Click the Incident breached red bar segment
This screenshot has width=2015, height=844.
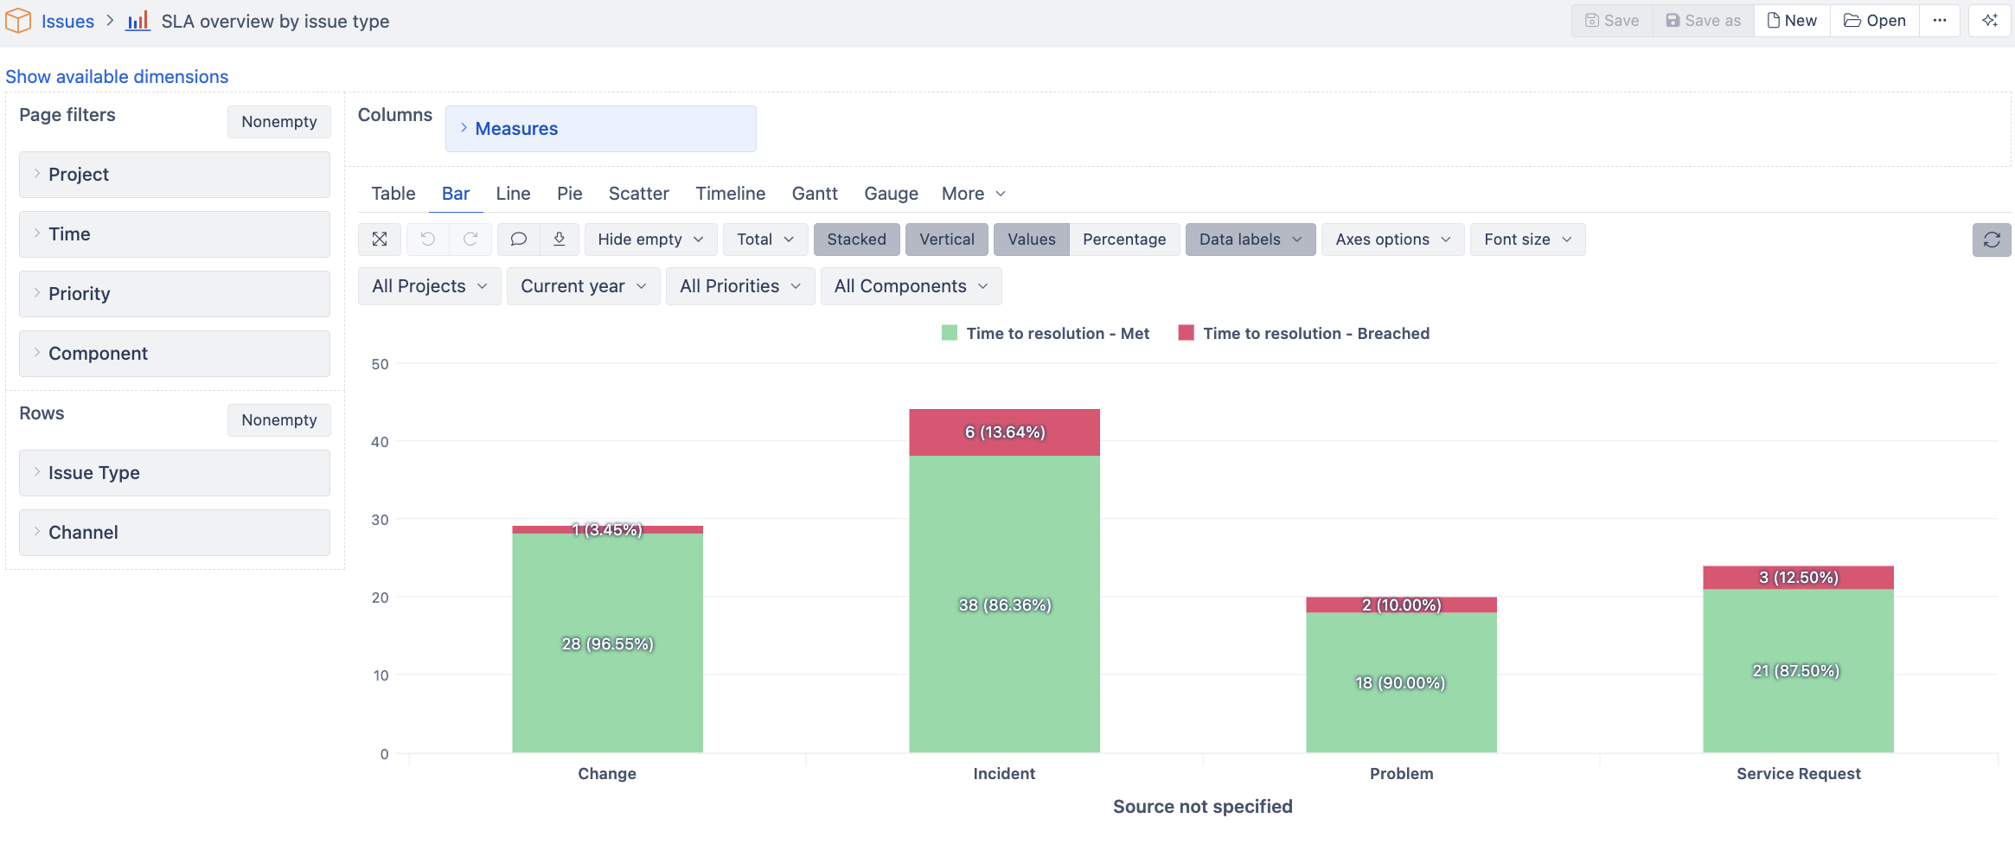[1004, 432]
